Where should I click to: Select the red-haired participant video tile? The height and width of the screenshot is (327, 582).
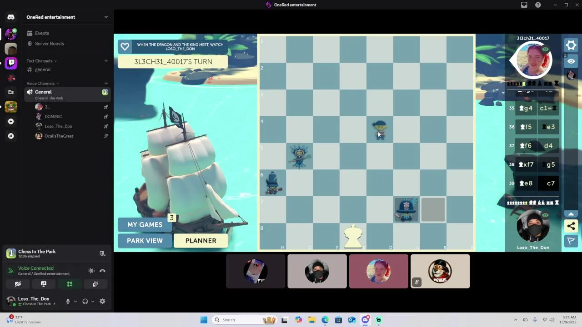(x=379, y=272)
